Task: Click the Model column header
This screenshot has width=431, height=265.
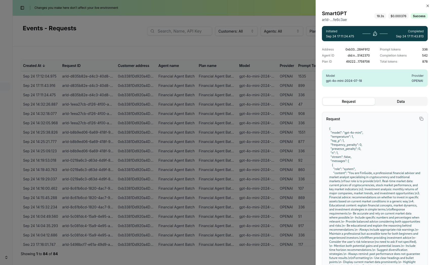Action: click(244, 66)
